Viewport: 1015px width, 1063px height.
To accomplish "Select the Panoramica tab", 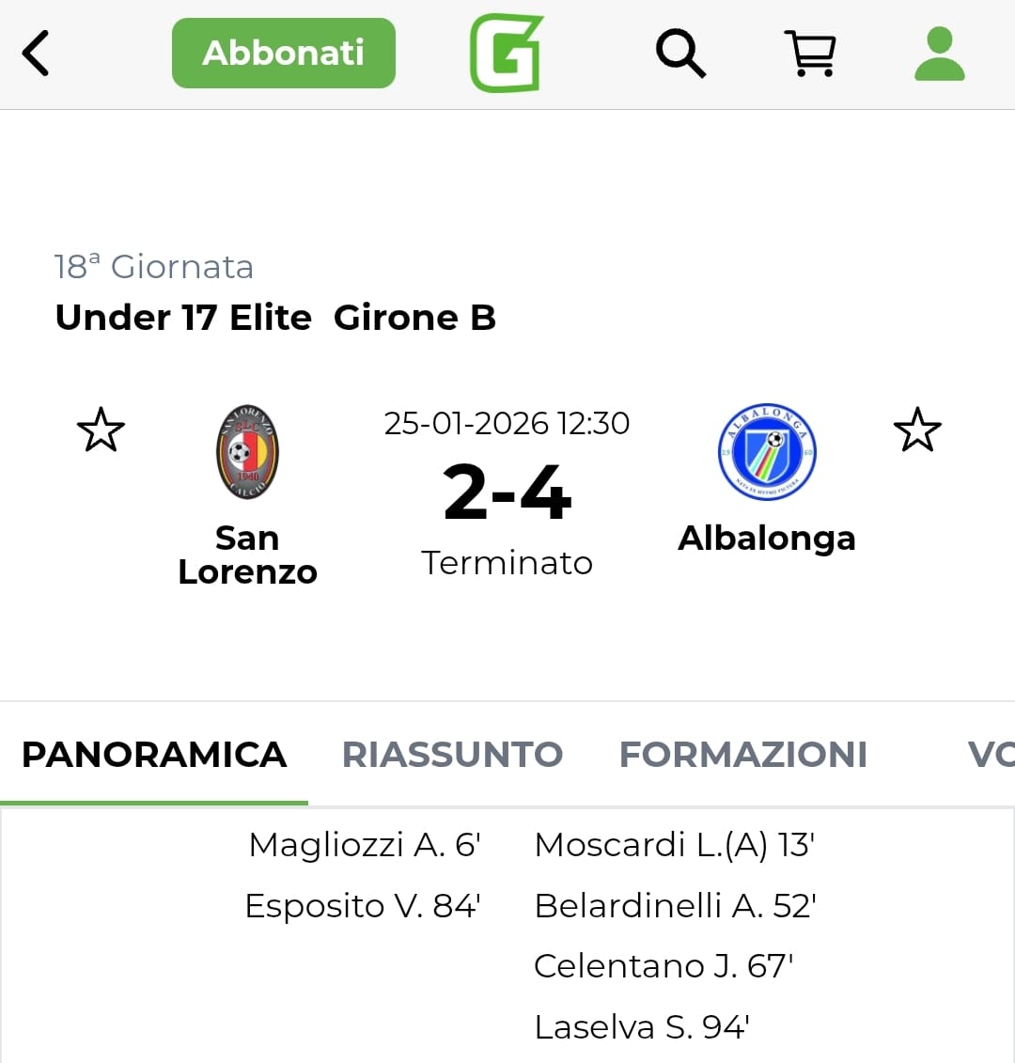I will coord(154,755).
